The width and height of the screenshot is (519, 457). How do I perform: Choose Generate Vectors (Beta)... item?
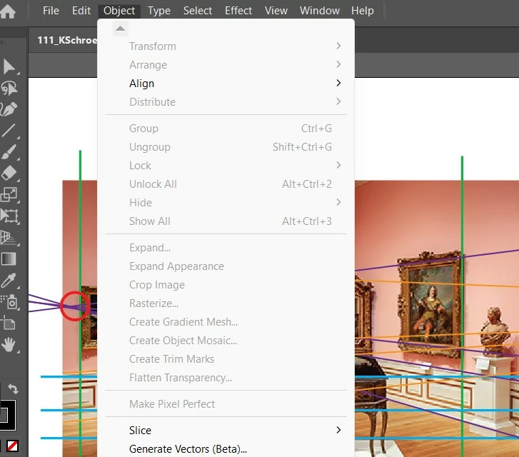(226, 448)
